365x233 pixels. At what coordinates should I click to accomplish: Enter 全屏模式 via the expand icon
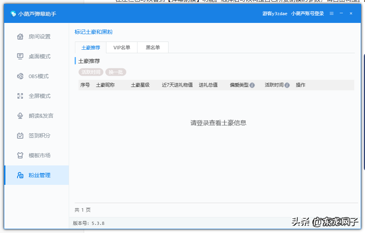[x=21, y=96]
